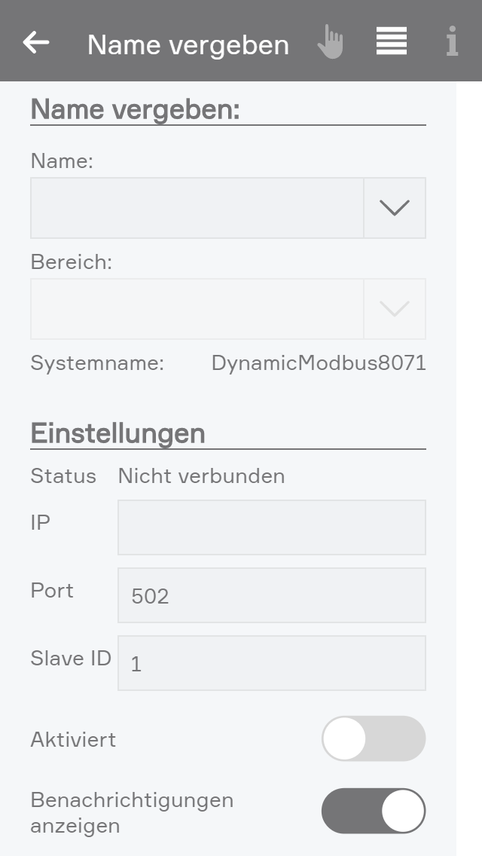The height and width of the screenshot is (856, 482).
Task: Click the underlined Name vergeben: section heading
Action: coord(135,110)
